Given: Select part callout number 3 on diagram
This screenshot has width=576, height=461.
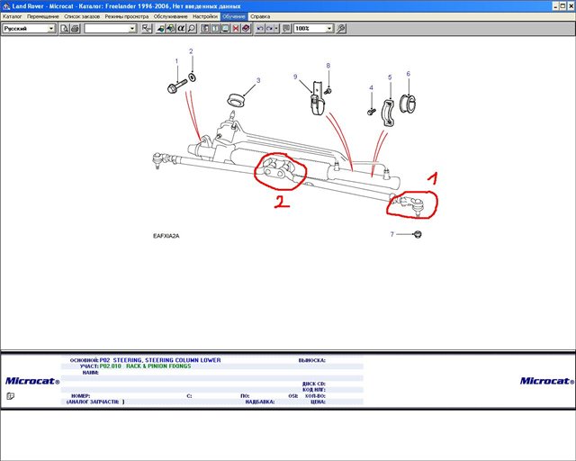Looking at the screenshot, I should click(258, 80).
